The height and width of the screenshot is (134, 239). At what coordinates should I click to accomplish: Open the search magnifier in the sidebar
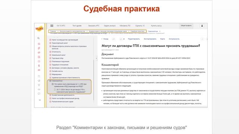coord(38,38)
